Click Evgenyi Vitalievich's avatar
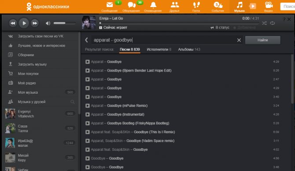Viewport: 295px width, 171px height. tap(10, 114)
